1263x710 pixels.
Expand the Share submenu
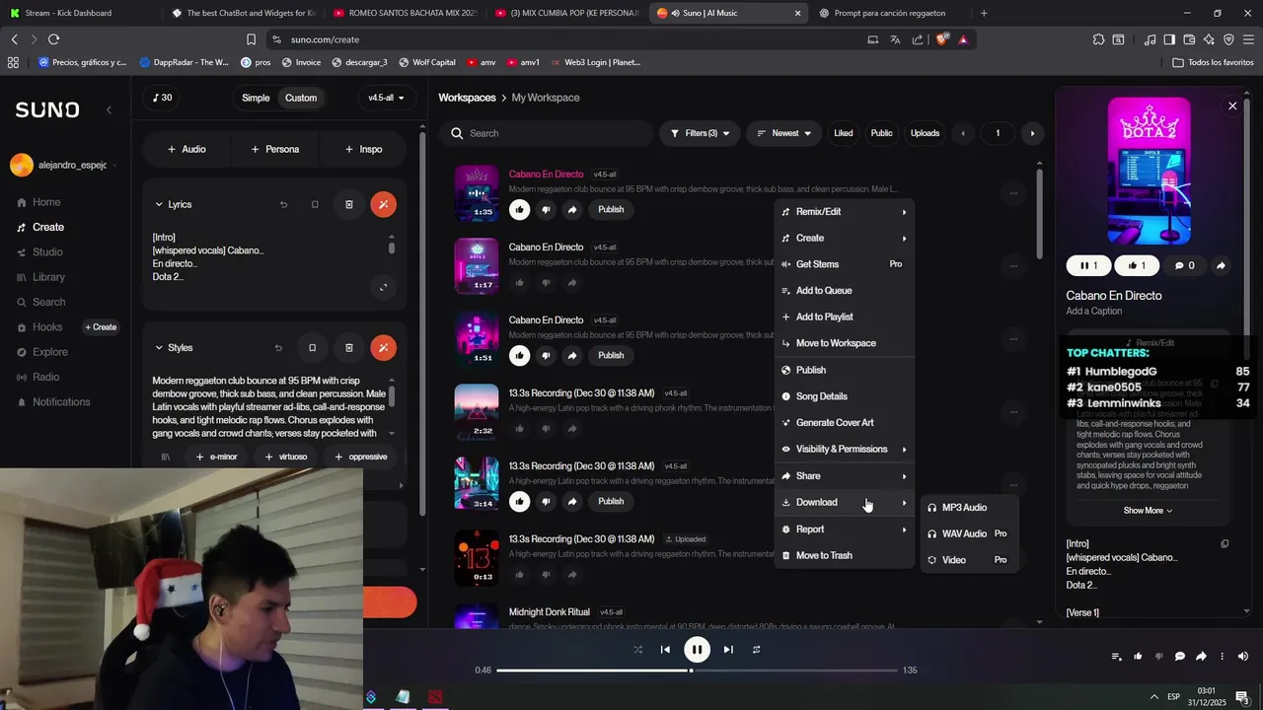[844, 476]
